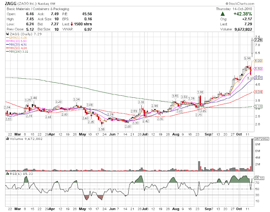Click the 2.56 low callout in July
Screen dimensions: 270x212
(160, 119)
